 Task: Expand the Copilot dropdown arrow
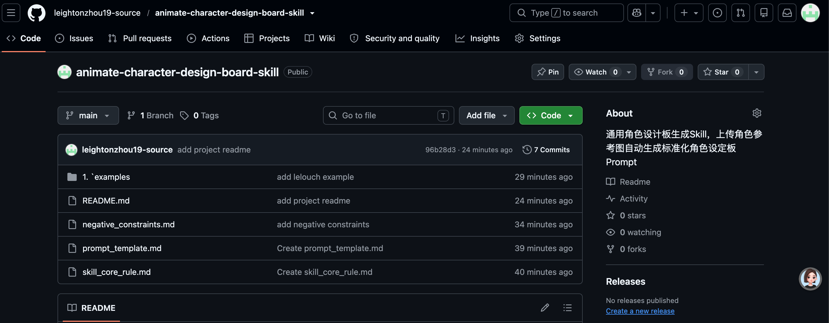[653, 13]
